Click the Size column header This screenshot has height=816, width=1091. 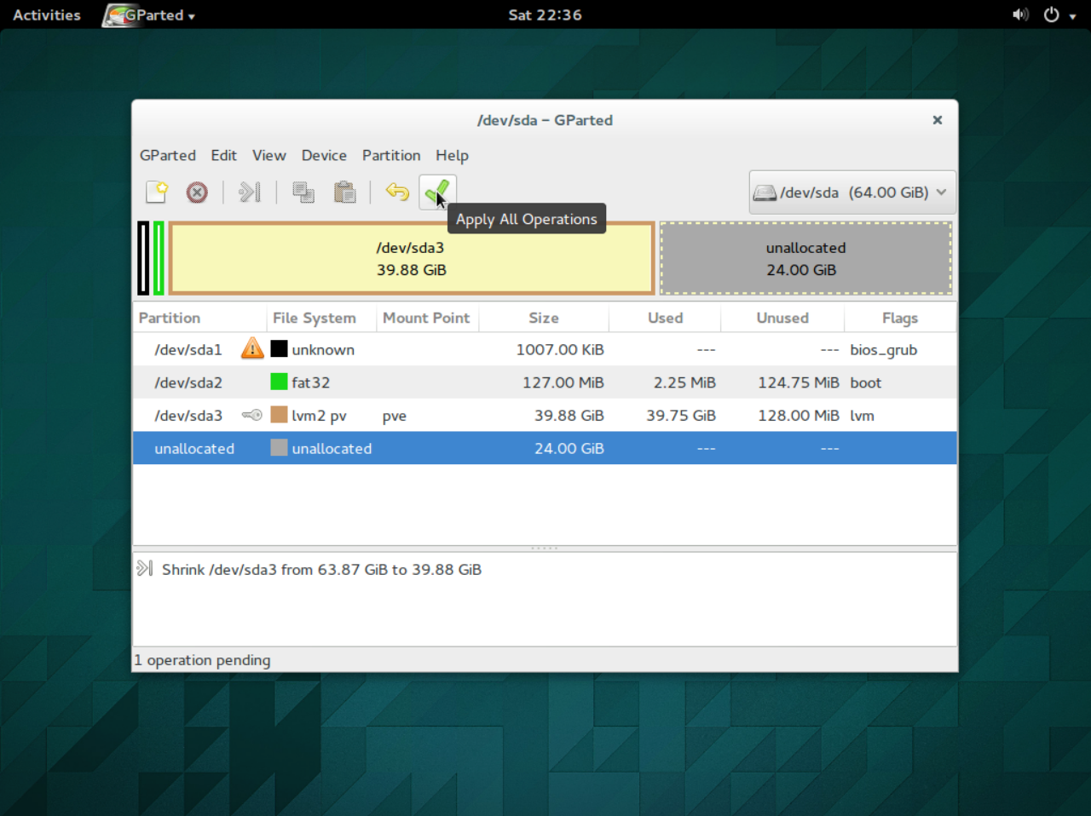[x=544, y=318]
